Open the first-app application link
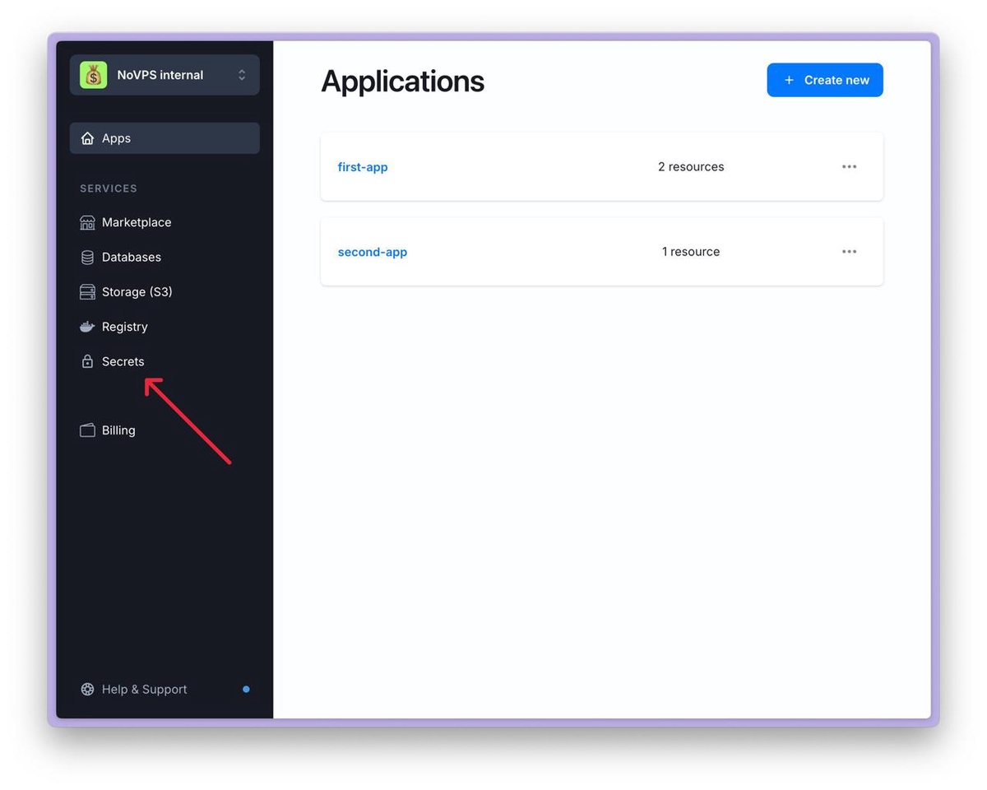The height and width of the screenshot is (790, 987). 363,167
